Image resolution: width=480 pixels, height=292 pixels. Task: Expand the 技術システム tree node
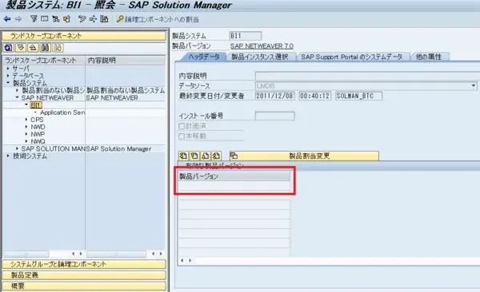point(8,156)
